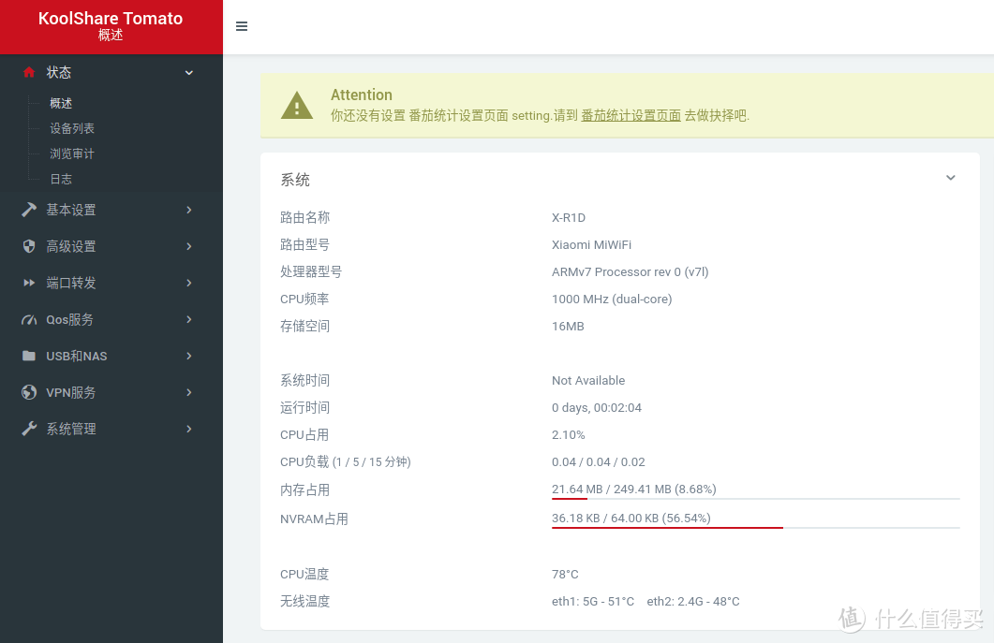The height and width of the screenshot is (643, 994).
Task: Open the 浏览审计 page
Action: (x=72, y=153)
